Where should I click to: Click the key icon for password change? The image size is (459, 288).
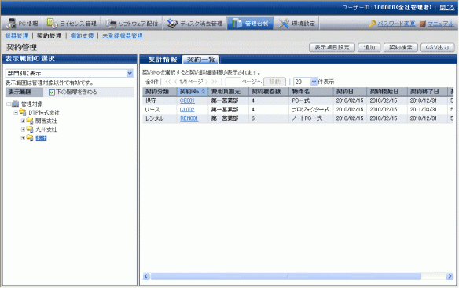[373, 24]
